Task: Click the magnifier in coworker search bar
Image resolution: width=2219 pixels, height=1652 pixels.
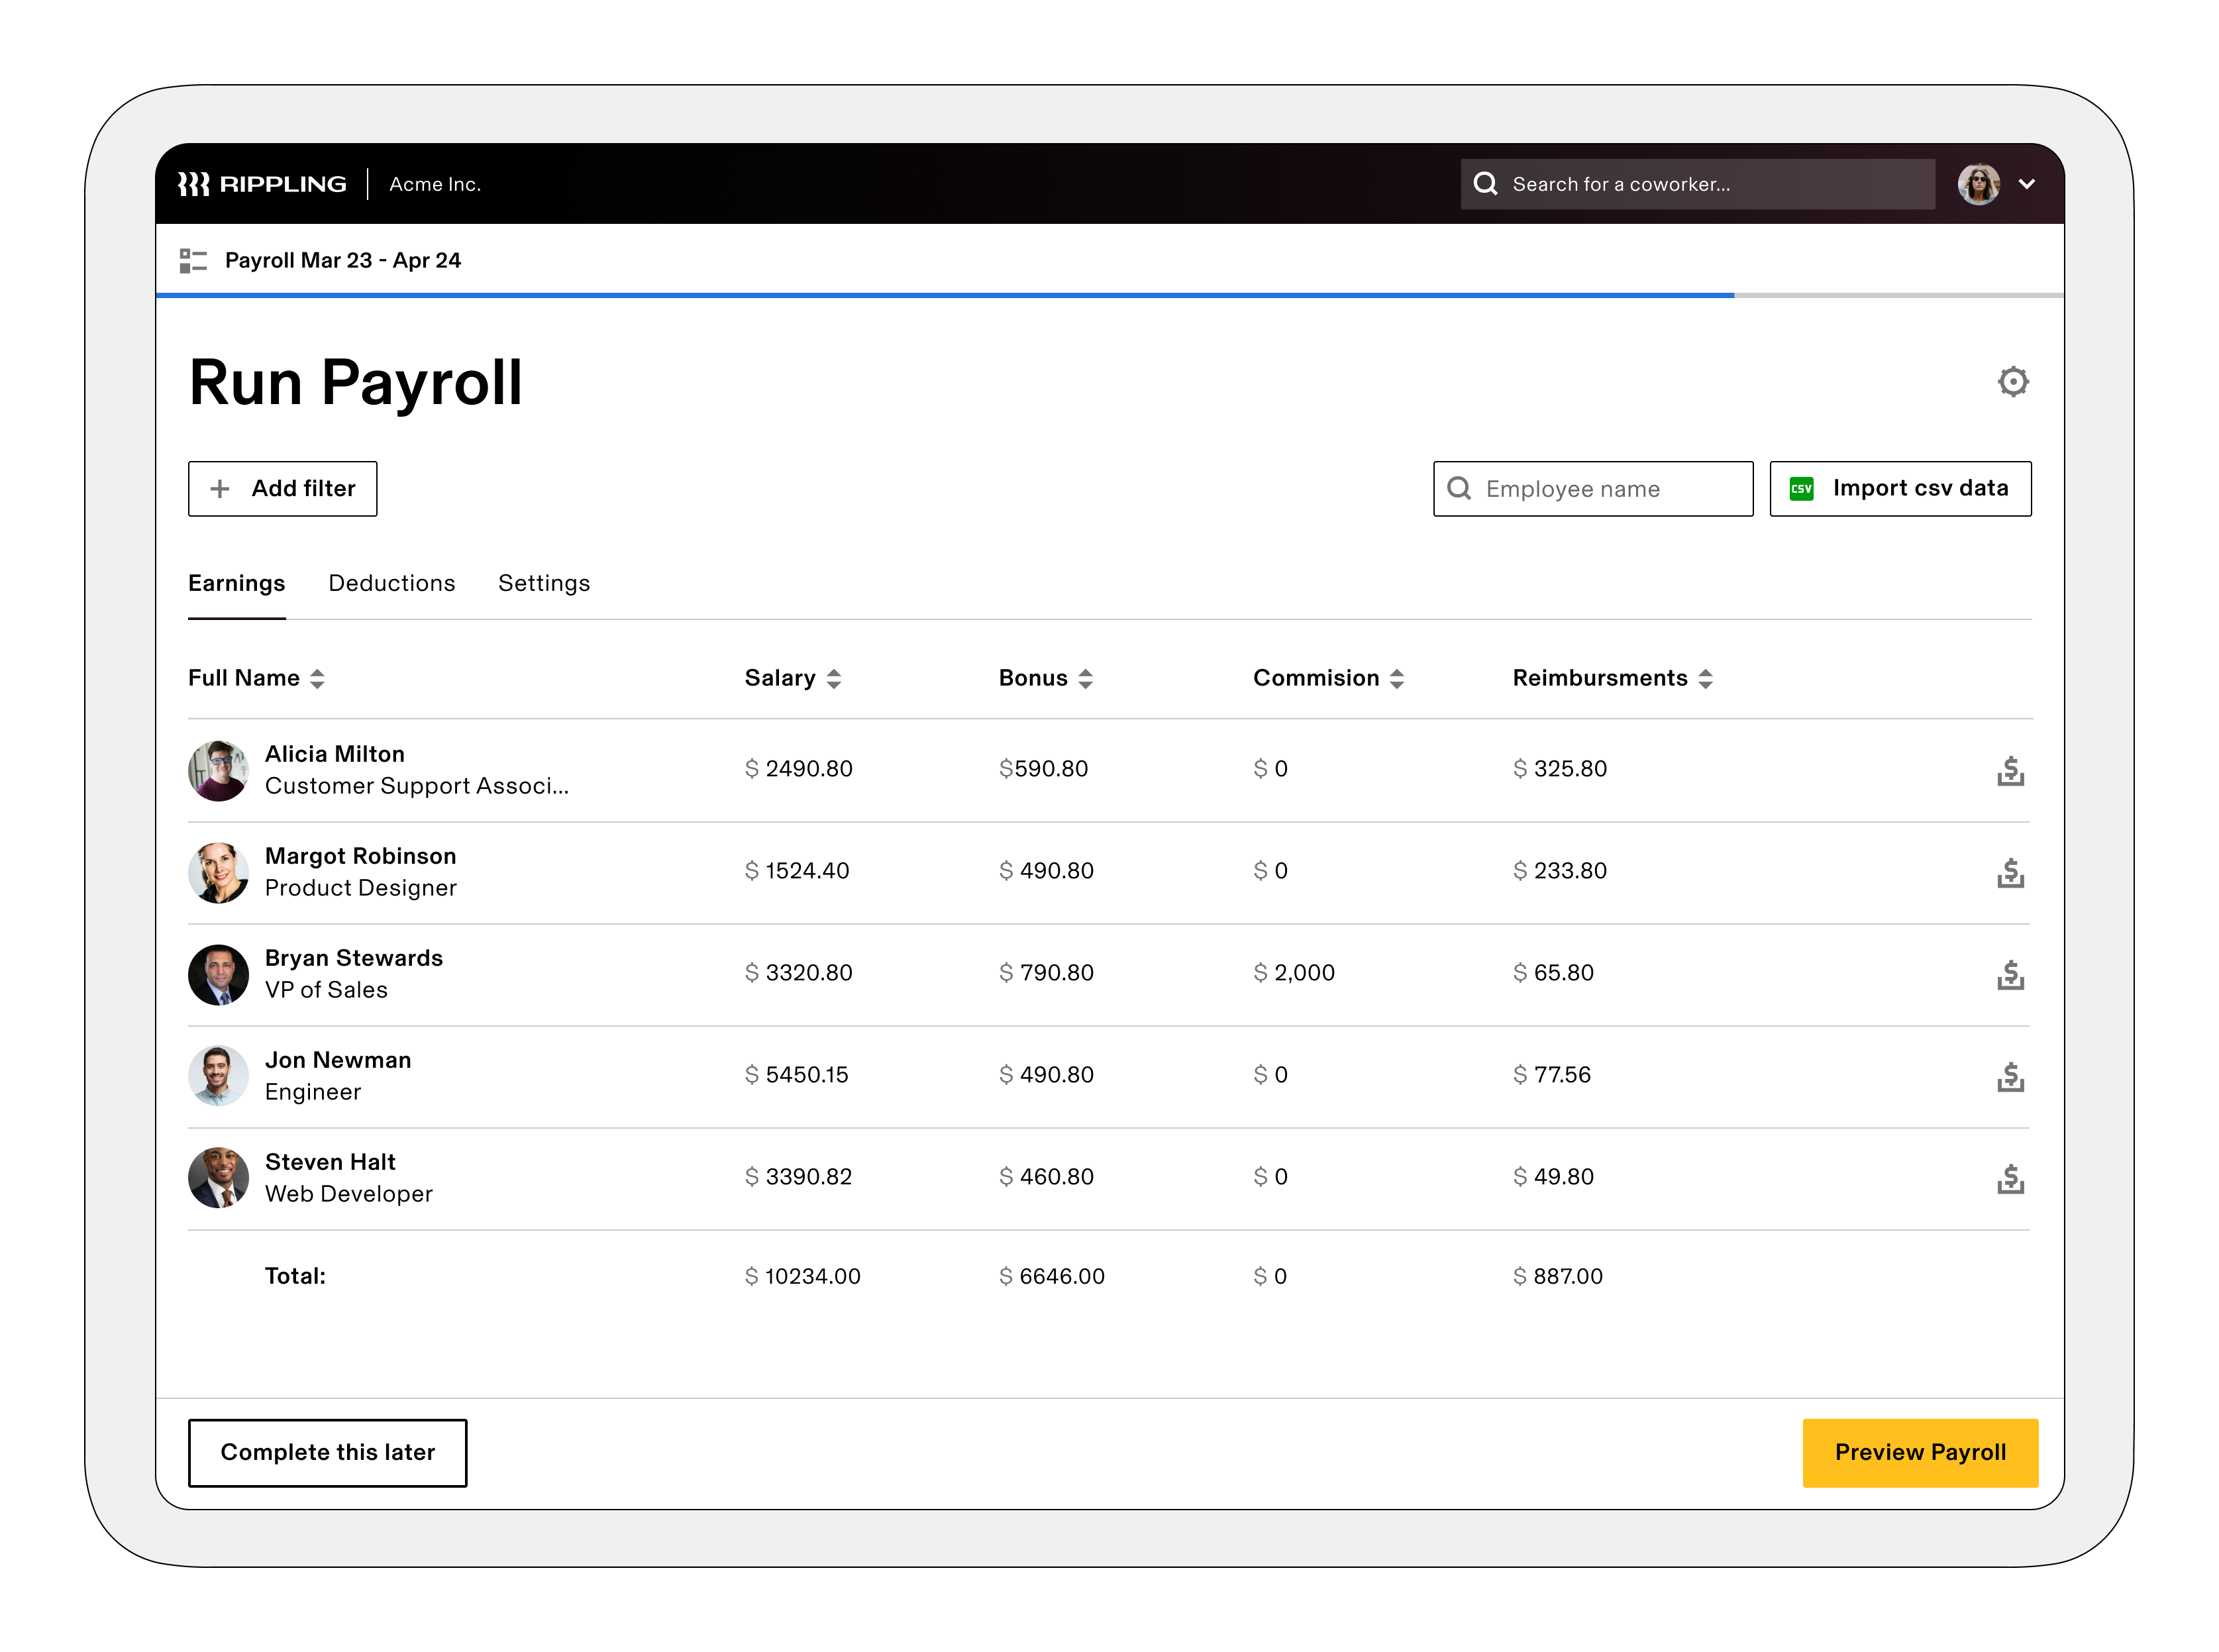Action: pos(1486,184)
